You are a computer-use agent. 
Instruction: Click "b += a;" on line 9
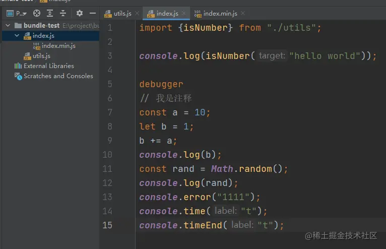[x=158, y=141]
